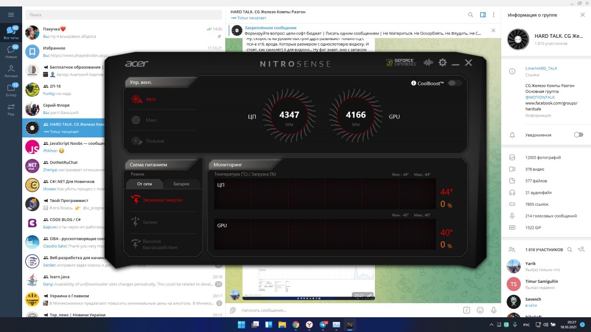This screenshot has width=591, height=332.
Task: Open the learn.java chat
Action: pyautogui.click(x=124, y=280)
